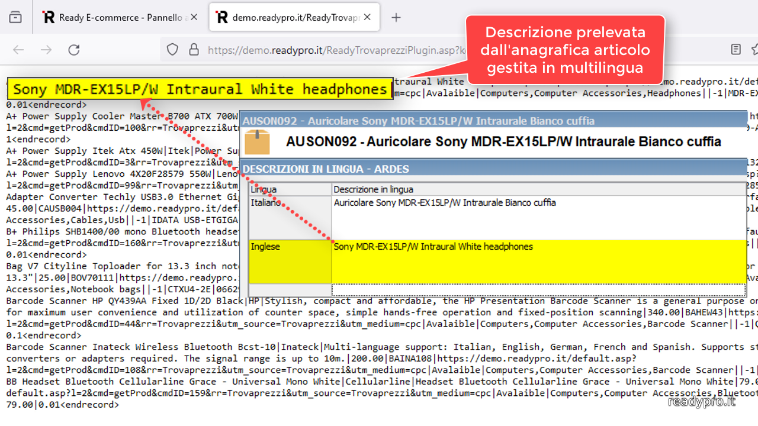This screenshot has width=758, height=426.
Task: Click the empty new description row
Action: pyautogui.click(x=538, y=290)
